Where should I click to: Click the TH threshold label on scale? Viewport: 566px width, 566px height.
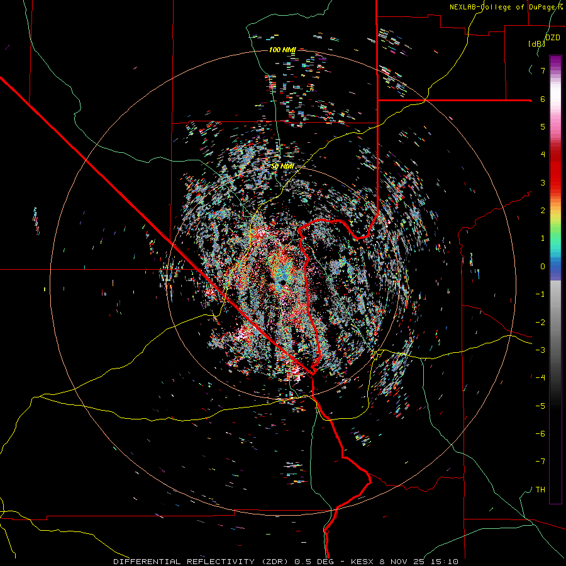pos(540,489)
